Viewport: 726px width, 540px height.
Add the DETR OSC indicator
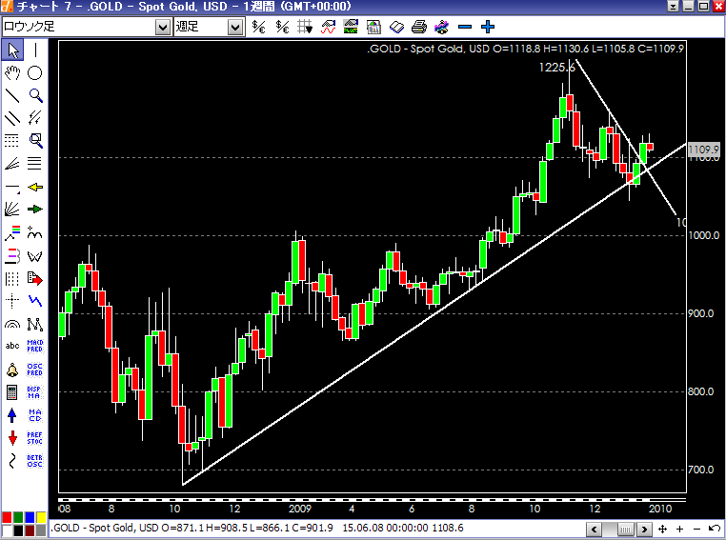click(x=35, y=461)
